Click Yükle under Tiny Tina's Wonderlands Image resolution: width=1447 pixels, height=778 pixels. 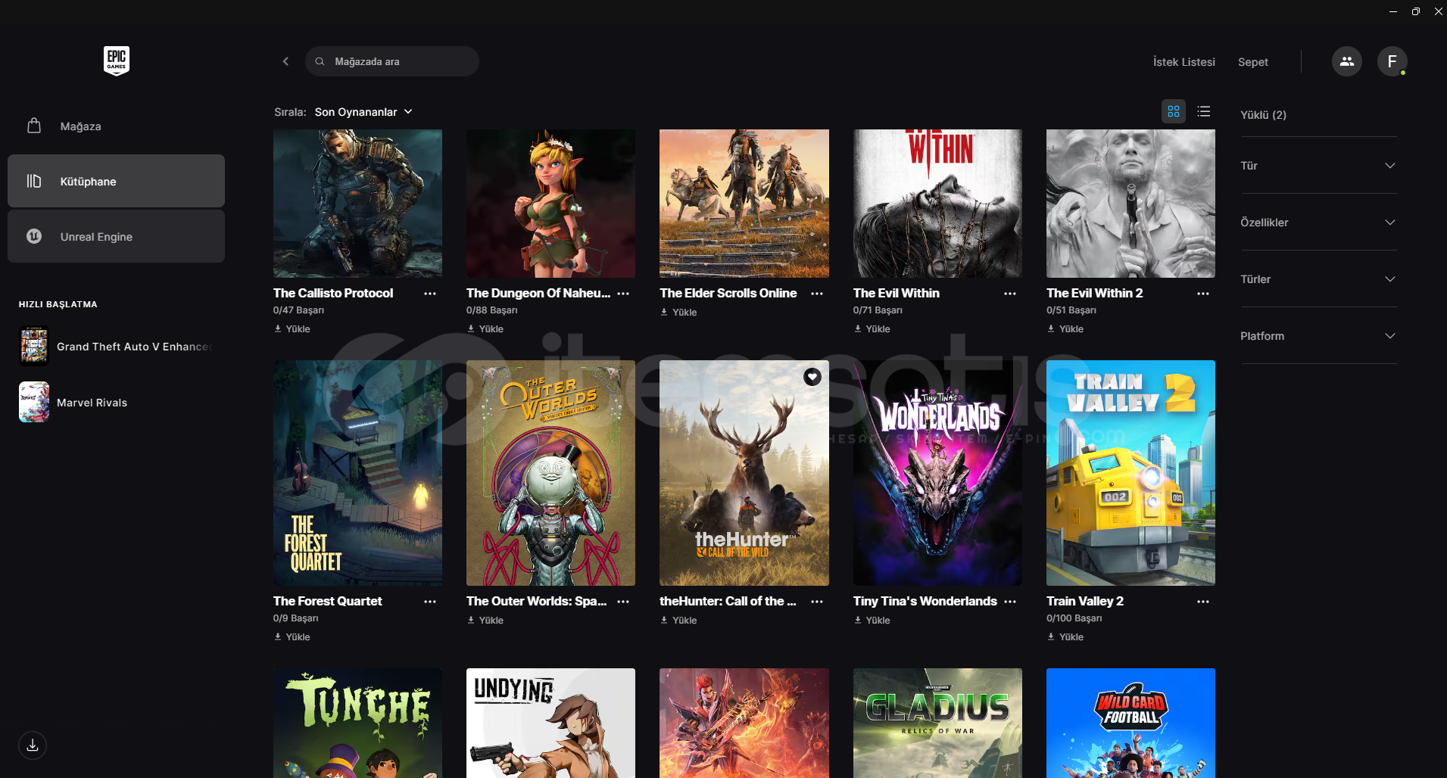[872, 621]
